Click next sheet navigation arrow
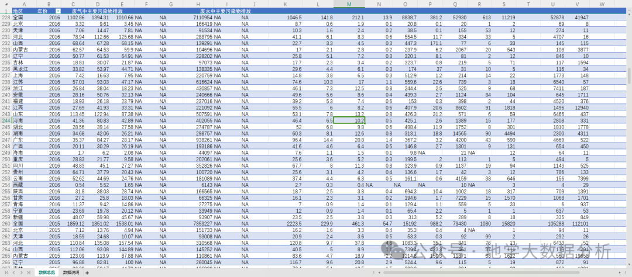This screenshot has width=632, height=277. pyautogui.click(x=21, y=272)
